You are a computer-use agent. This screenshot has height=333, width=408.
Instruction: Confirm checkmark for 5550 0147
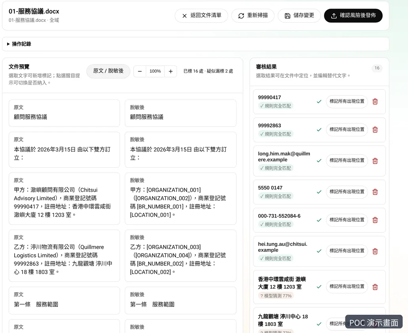(319, 192)
